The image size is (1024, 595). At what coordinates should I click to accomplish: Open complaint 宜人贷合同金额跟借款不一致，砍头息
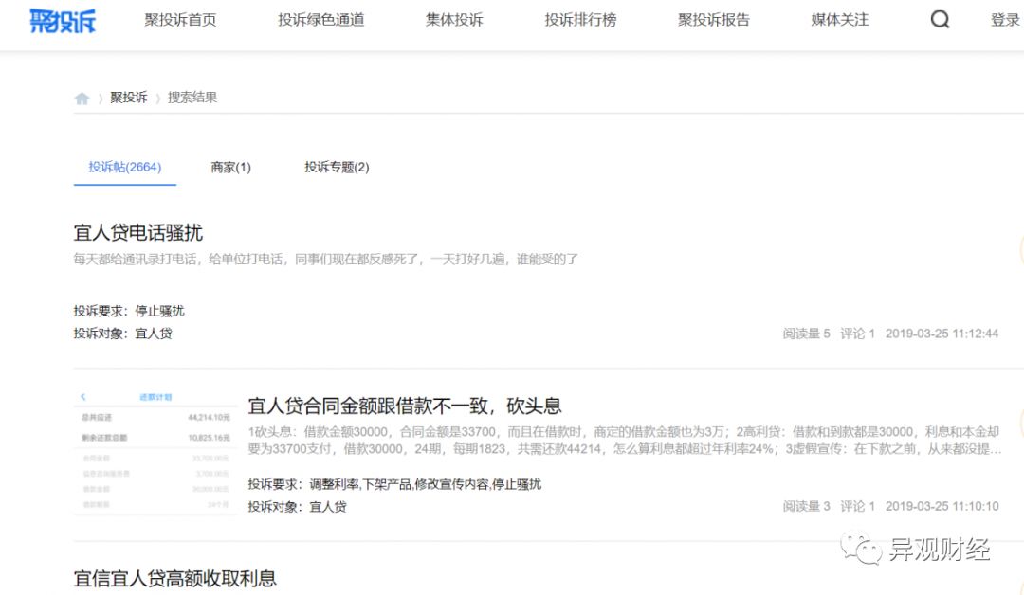click(x=405, y=406)
